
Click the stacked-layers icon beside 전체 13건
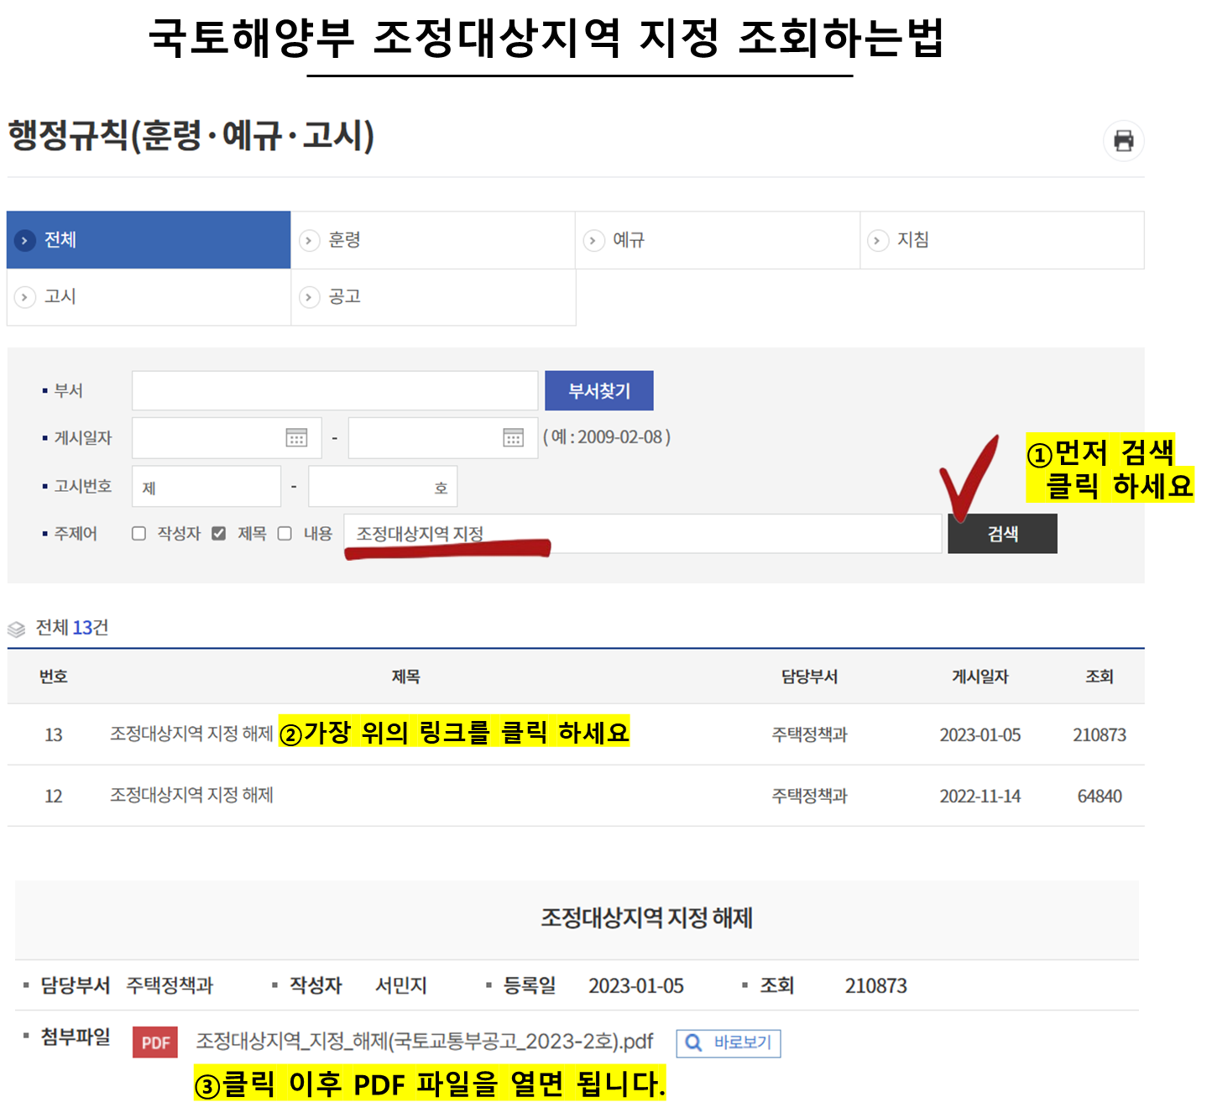click(x=17, y=628)
